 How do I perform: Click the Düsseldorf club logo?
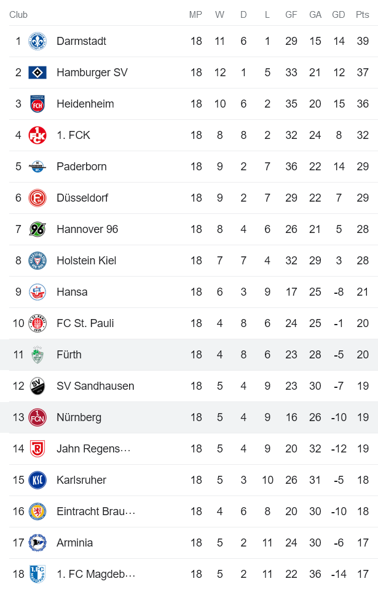(x=38, y=197)
